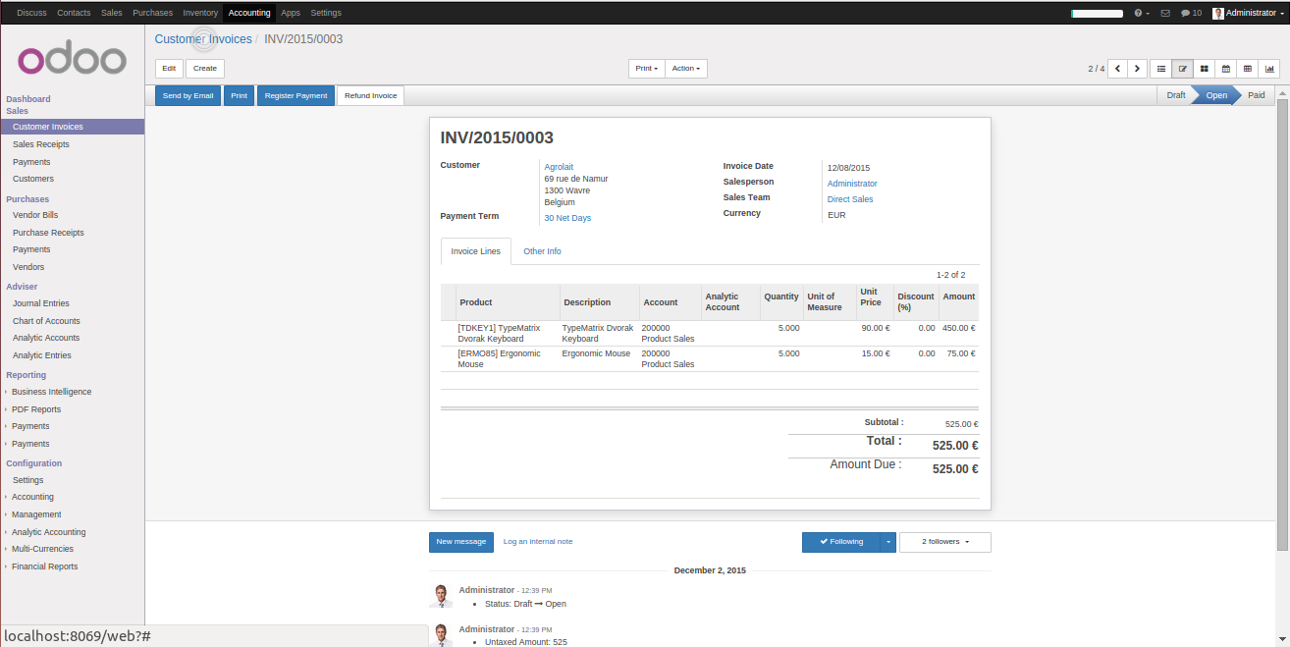1290x647 pixels.
Task: Open Vendor Bills in sidebar
Action: pos(35,215)
